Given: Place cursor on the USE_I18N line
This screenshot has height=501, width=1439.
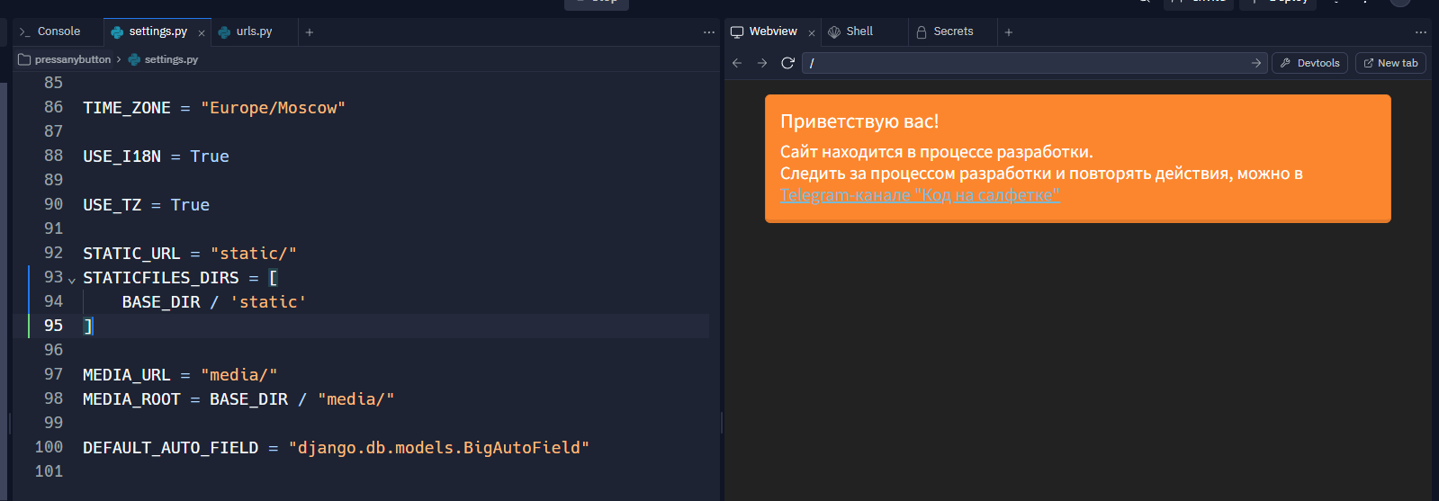Looking at the screenshot, I should click(x=156, y=157).
